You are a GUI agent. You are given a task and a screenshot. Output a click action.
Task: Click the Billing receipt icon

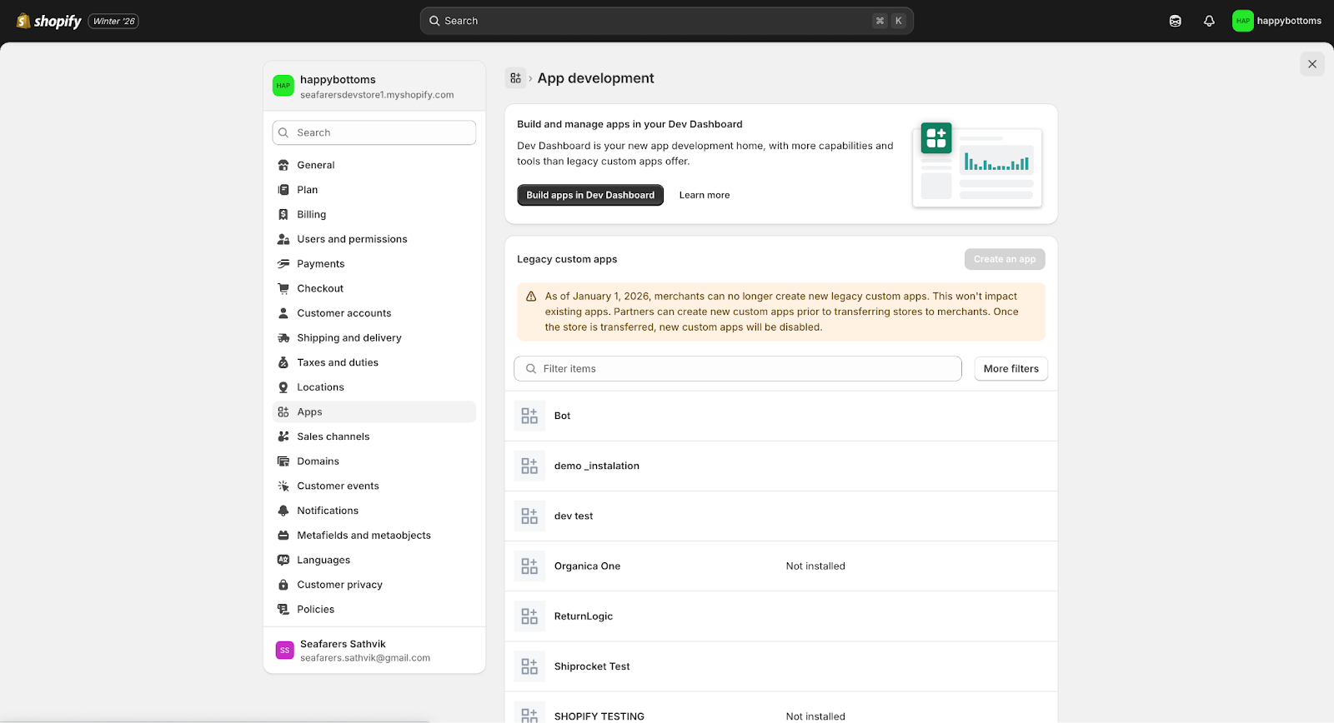click(x=283, y=215)
